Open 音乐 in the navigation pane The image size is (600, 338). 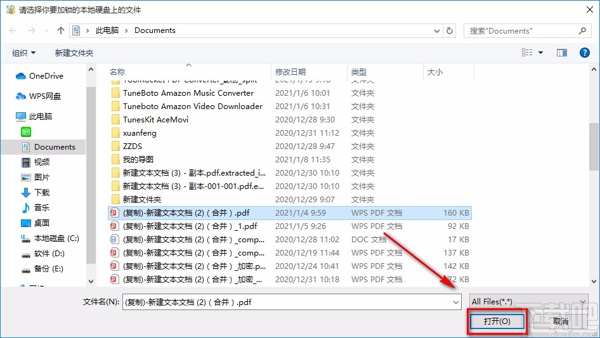pyautogui.click(x=36, y=207)
